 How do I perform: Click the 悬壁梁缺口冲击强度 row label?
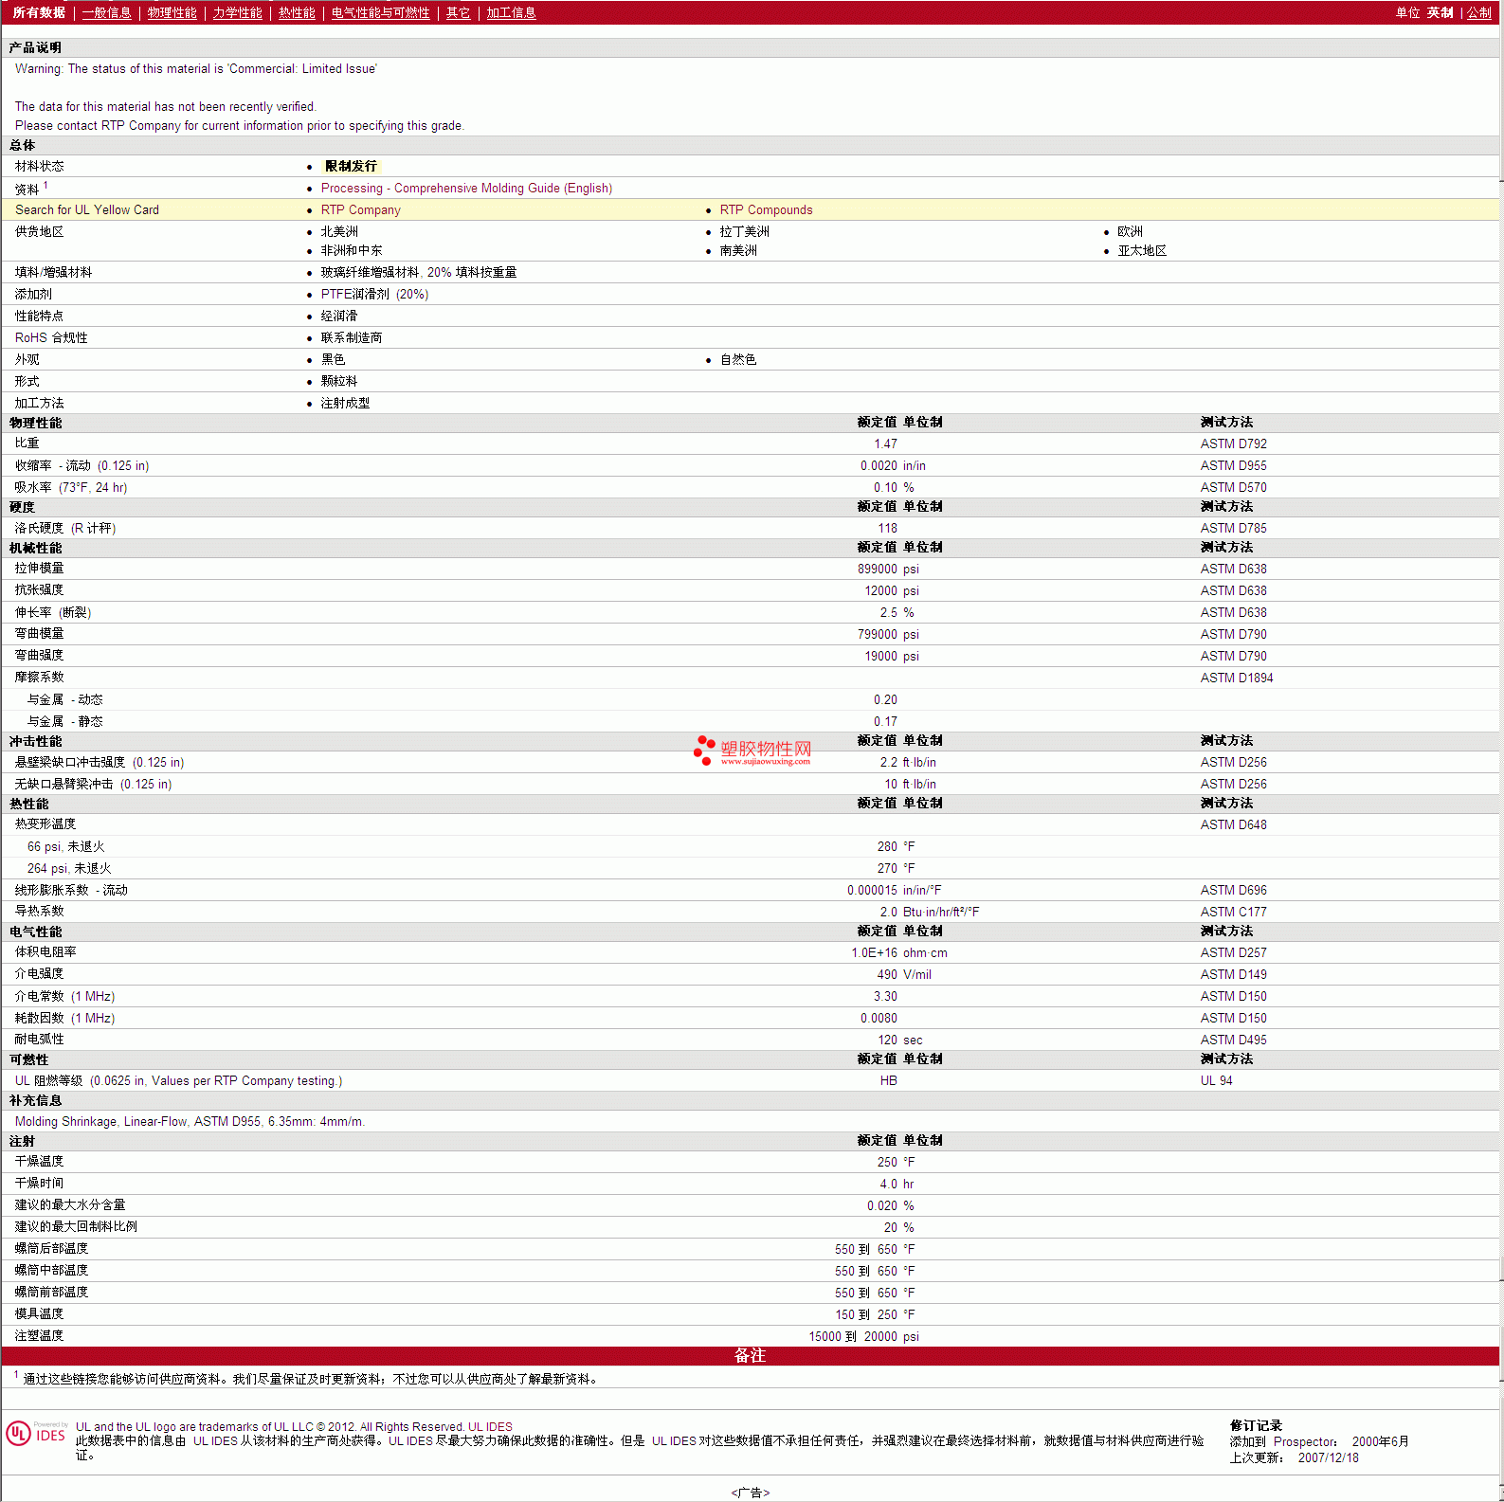[100, 762]
